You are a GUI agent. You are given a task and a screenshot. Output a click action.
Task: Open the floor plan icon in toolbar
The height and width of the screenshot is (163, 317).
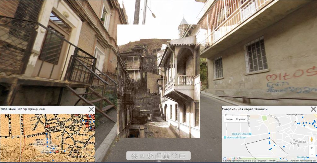[158, 156]
